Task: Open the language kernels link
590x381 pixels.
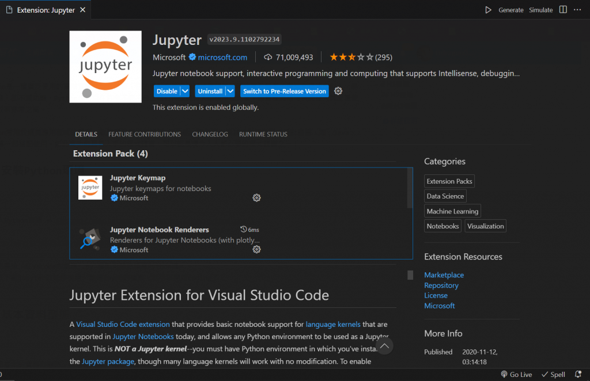Action: 333,324
